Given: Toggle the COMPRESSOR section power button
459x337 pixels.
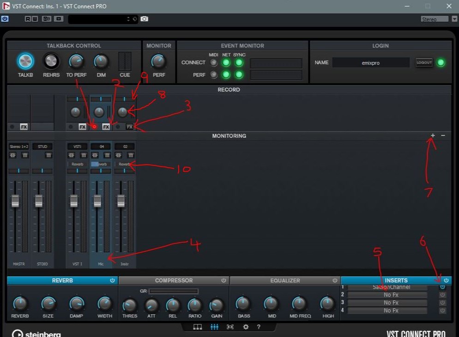Looking at the screenshot, I should 223,280.
